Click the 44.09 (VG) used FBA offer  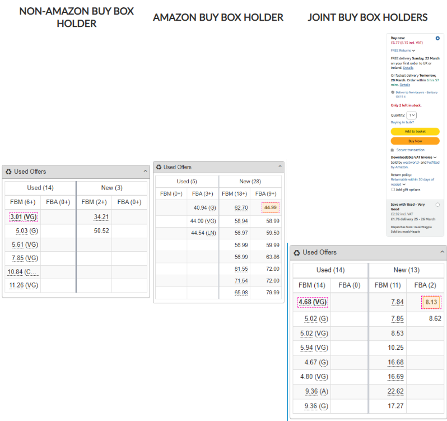[x=203, y=221]
